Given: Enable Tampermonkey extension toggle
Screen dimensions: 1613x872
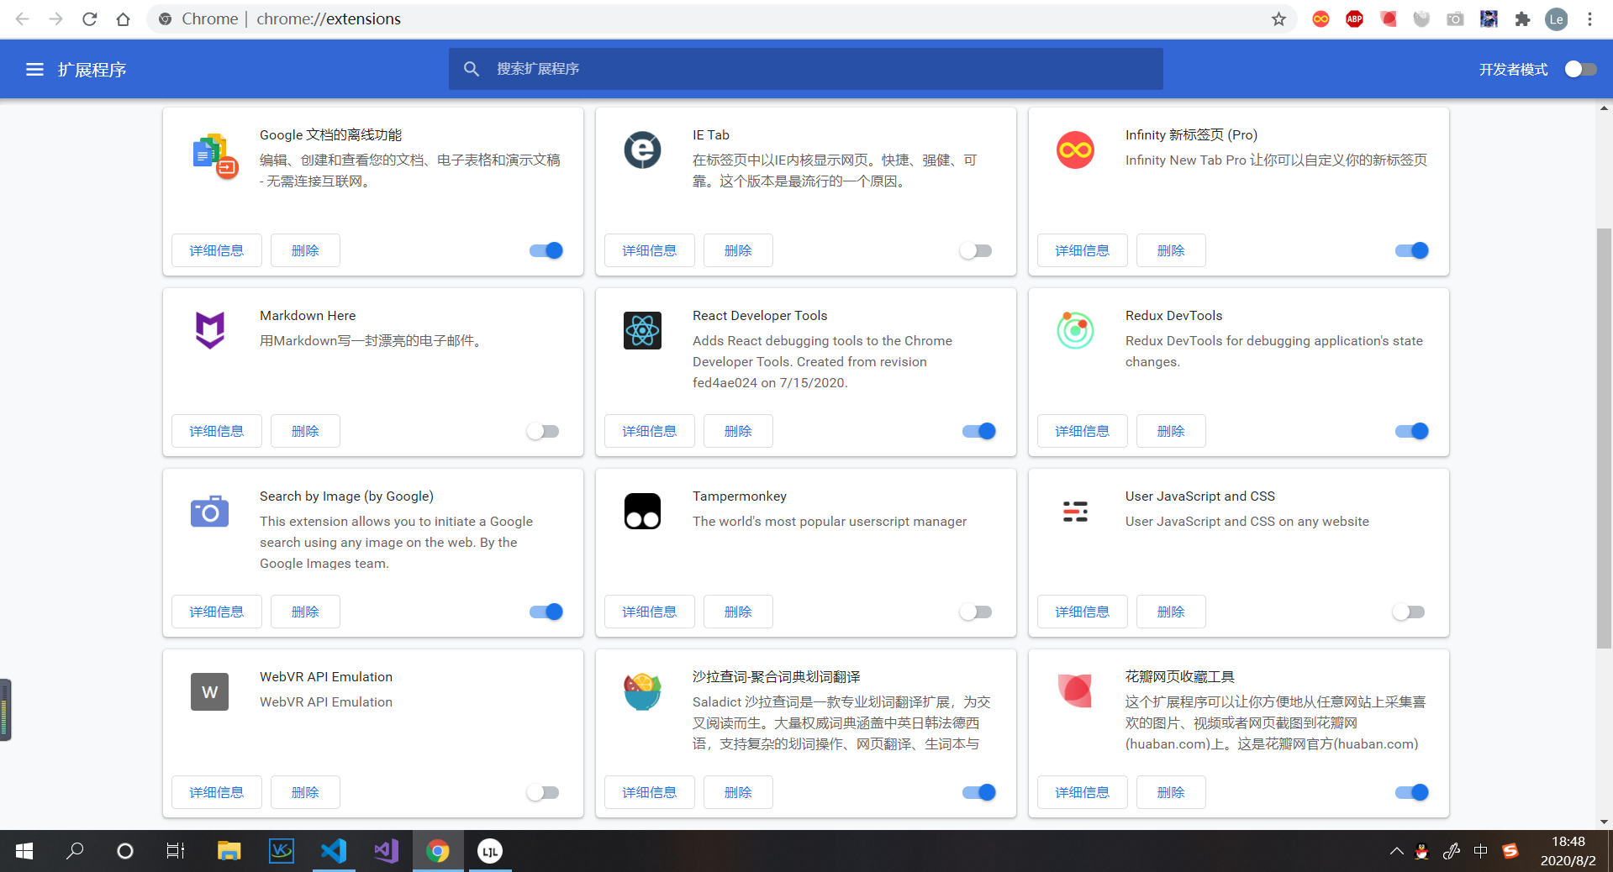Looking at the screenshot, I should click(x=976, y=612).
